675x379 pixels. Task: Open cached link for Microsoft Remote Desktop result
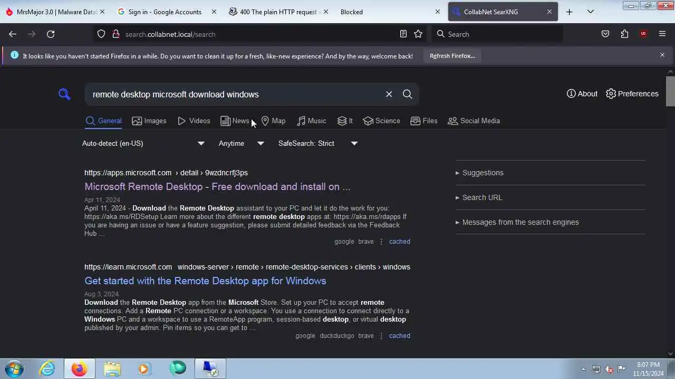[x=400, y=242]
